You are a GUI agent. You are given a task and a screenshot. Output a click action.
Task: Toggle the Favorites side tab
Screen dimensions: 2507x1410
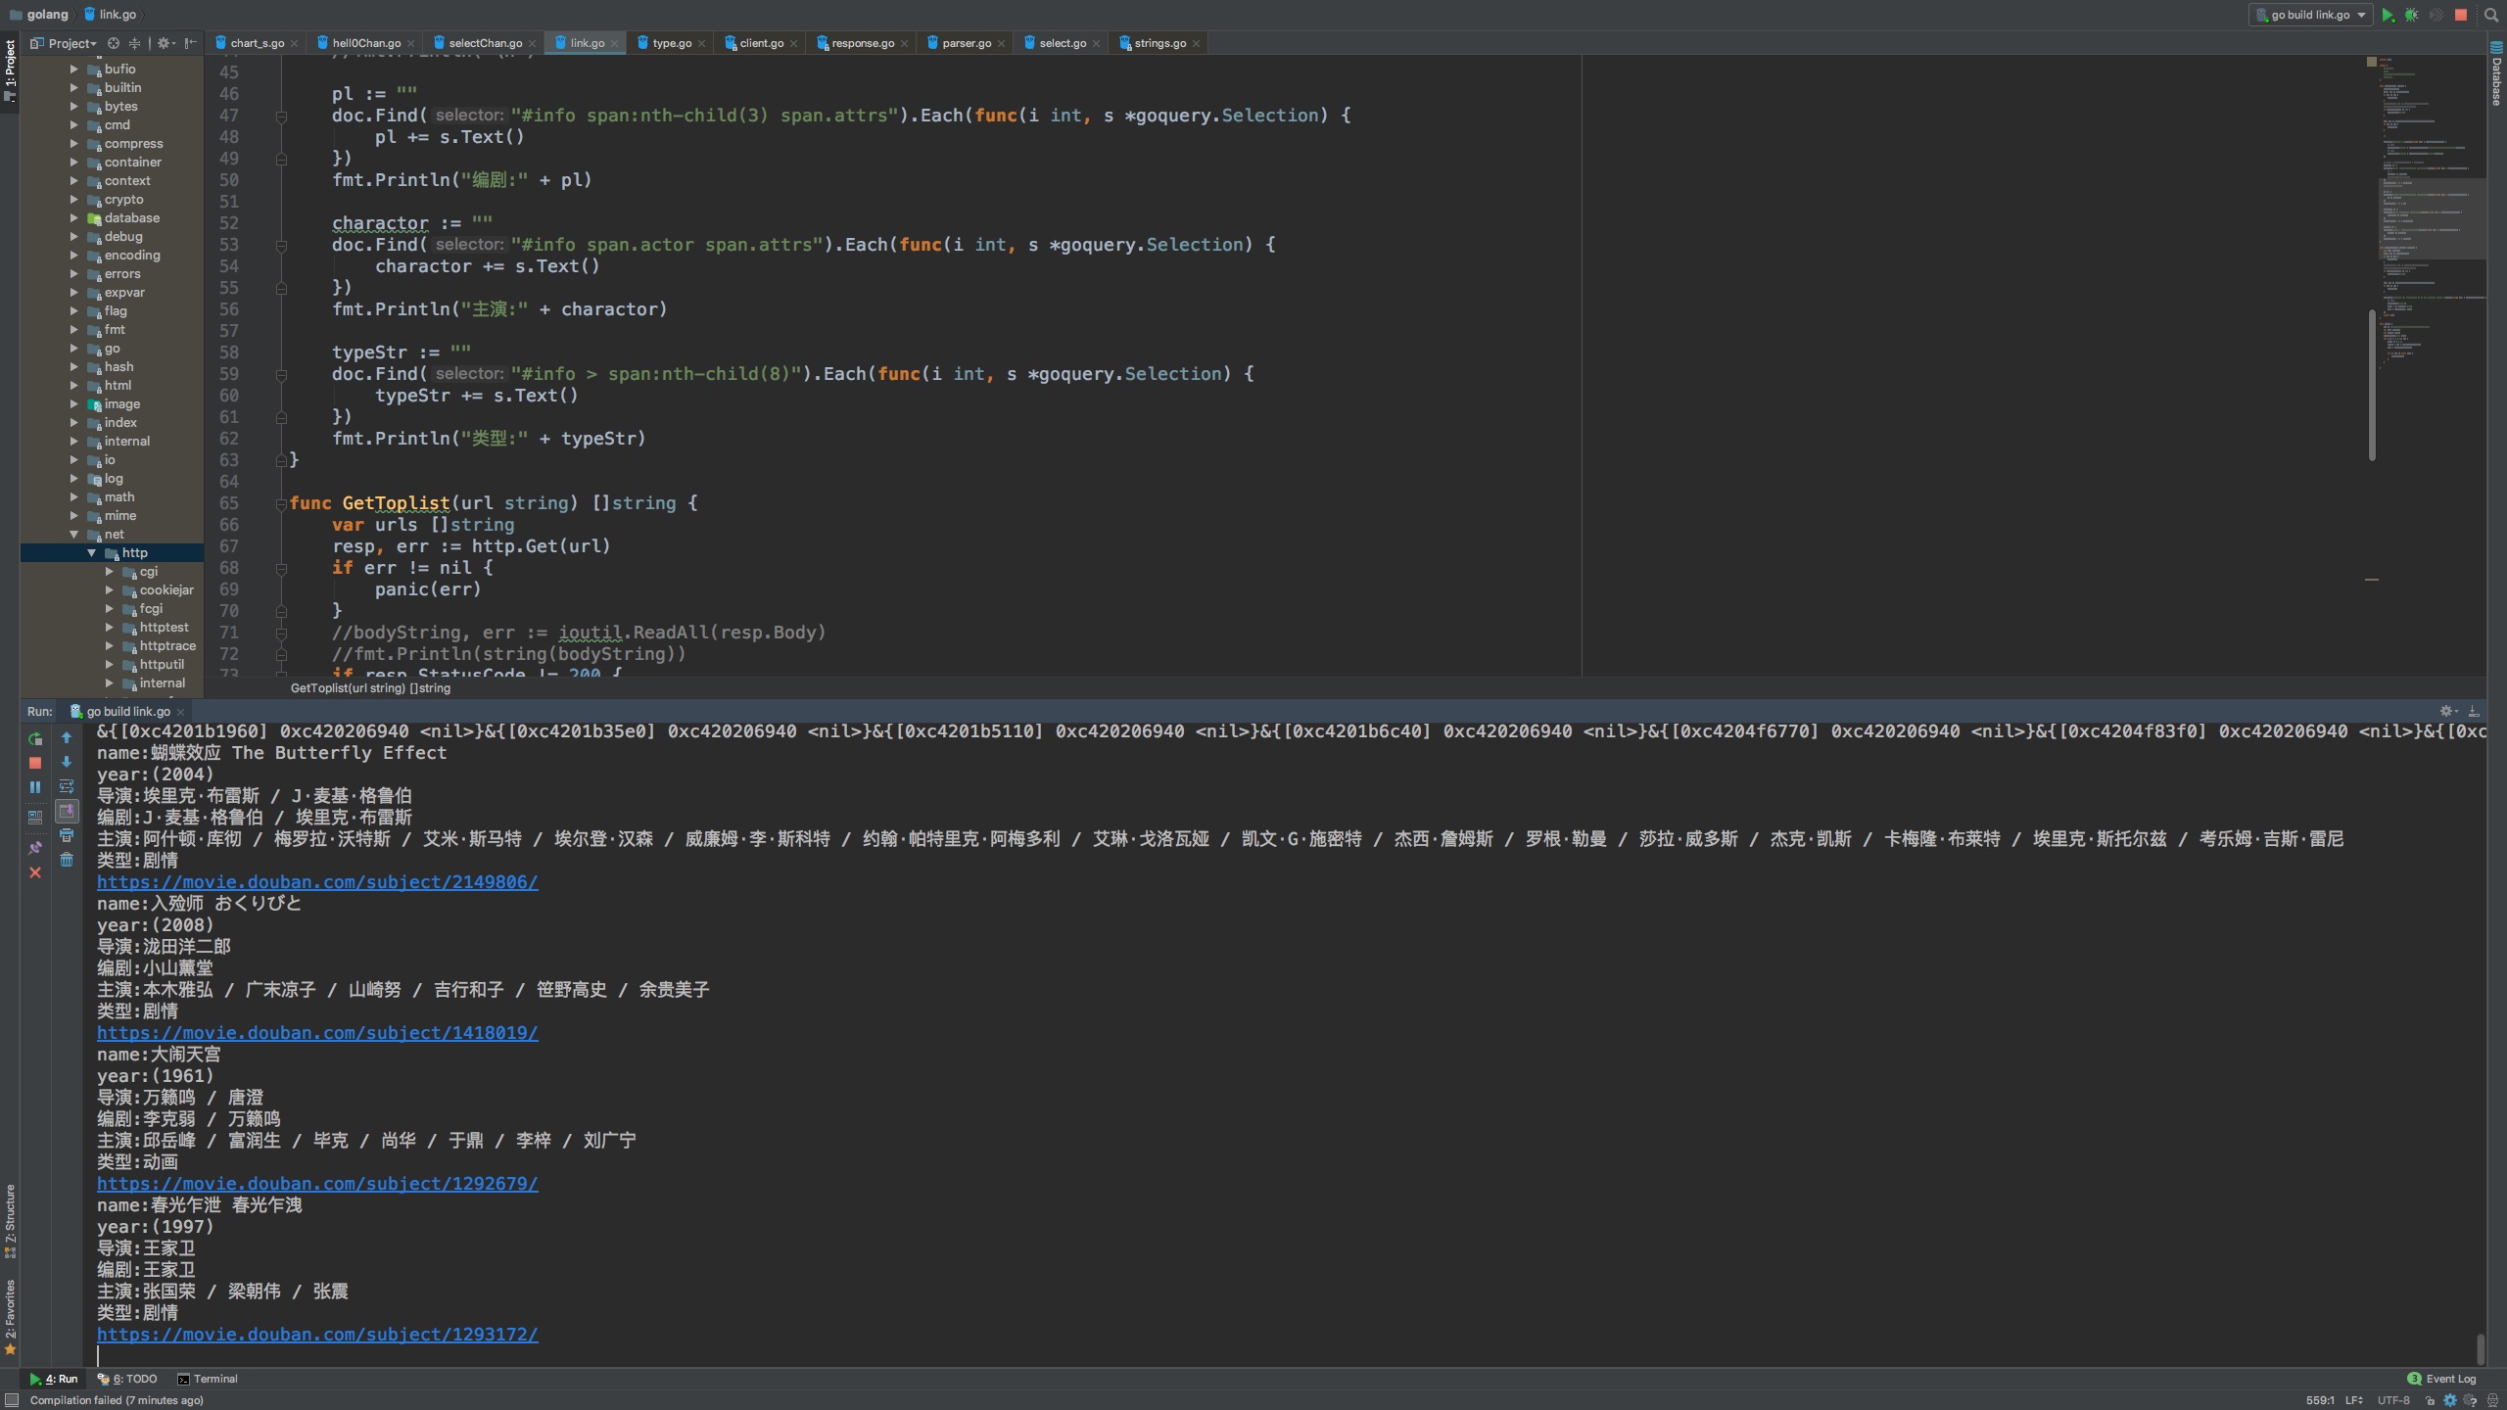[x=10, y=1317]
